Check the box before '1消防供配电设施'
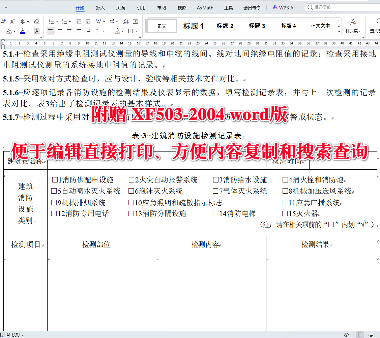The width and height of the screenshot is (380, 338). pyautogui.click(x=55, y=180)
